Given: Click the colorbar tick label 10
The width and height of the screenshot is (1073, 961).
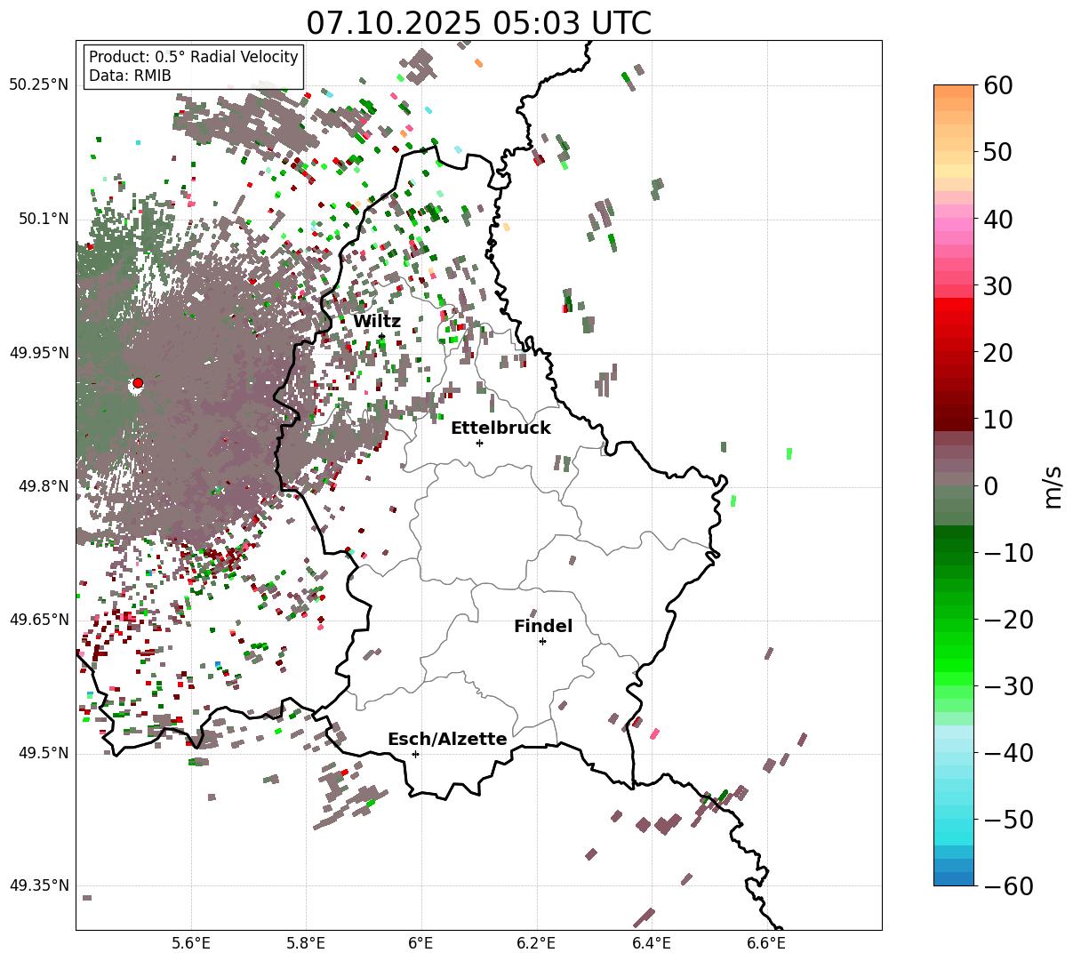Looking at the screenshot, I should (997, 420).
